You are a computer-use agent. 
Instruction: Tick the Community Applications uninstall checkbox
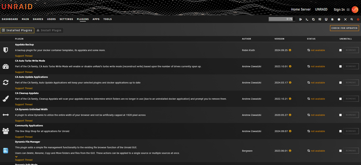(x=340, y=131)
